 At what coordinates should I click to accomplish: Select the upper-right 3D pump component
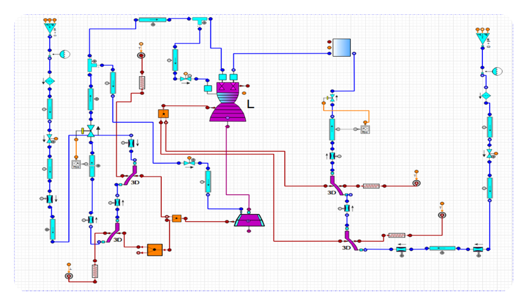336,186
